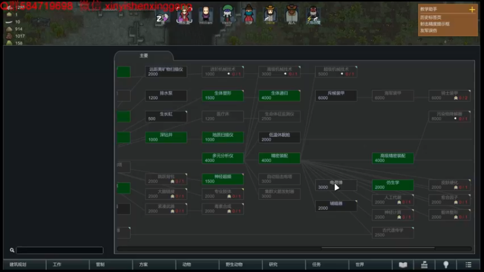Image resolution: width=484 pixels, height=272 pixels.
Task: Open the ideas lightbulb icon
Action: coord(446,265)
